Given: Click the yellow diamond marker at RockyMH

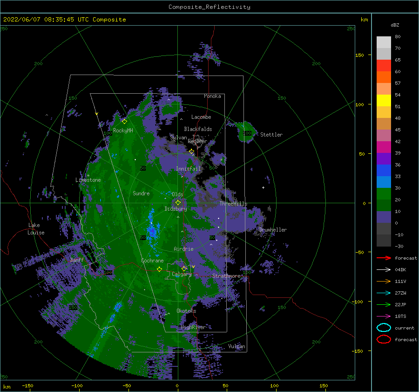Looking at the screenshot, I should point(124,122).
